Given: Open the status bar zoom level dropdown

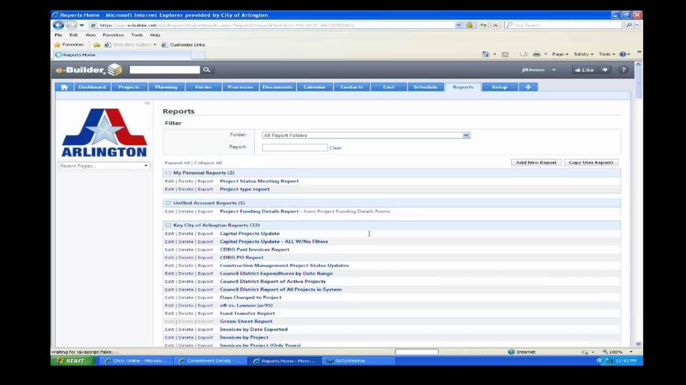Looking at the screenshot, I should (x=631, y=352).
